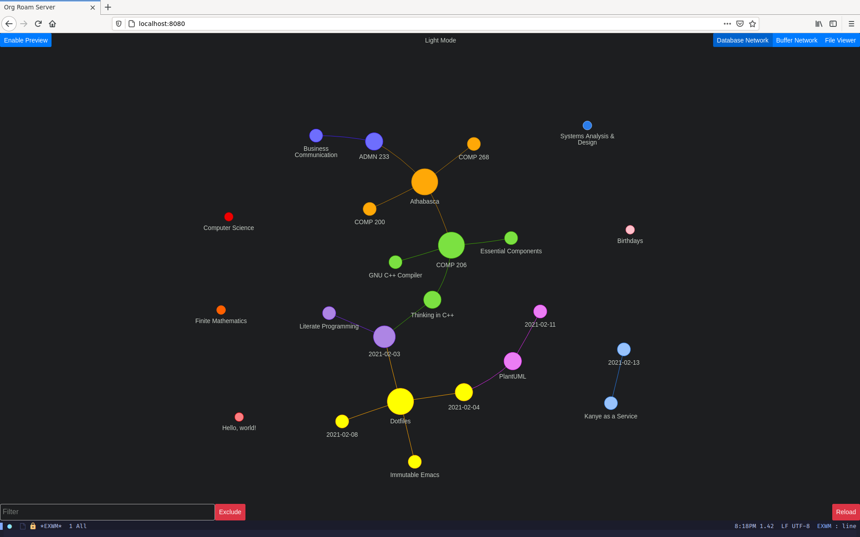Click the Thinking in C++ node
This screenshot has width=860, height=537.
point(431,300)
